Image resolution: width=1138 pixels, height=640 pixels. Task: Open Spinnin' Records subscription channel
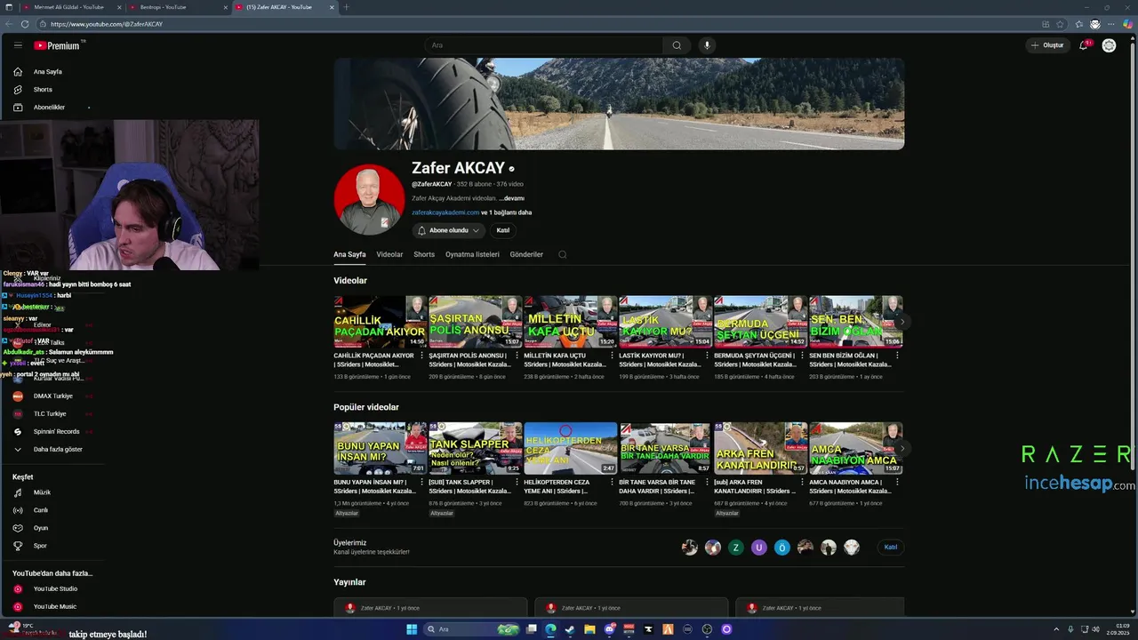(x=56, y=432)
